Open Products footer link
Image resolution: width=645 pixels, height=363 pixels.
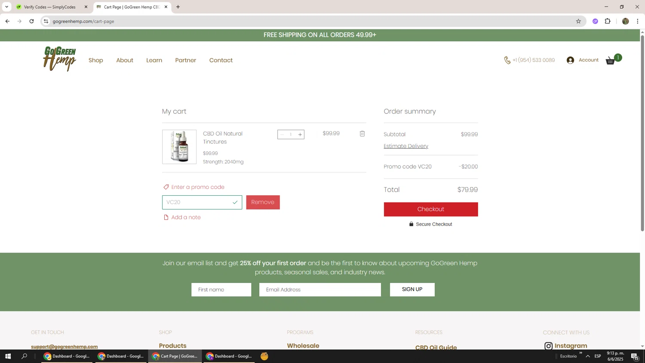(x=173, y=346)
